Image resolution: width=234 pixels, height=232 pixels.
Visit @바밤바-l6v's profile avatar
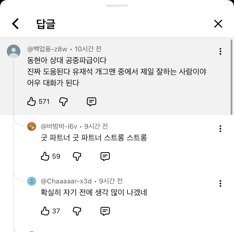click(x=32, y=126)
